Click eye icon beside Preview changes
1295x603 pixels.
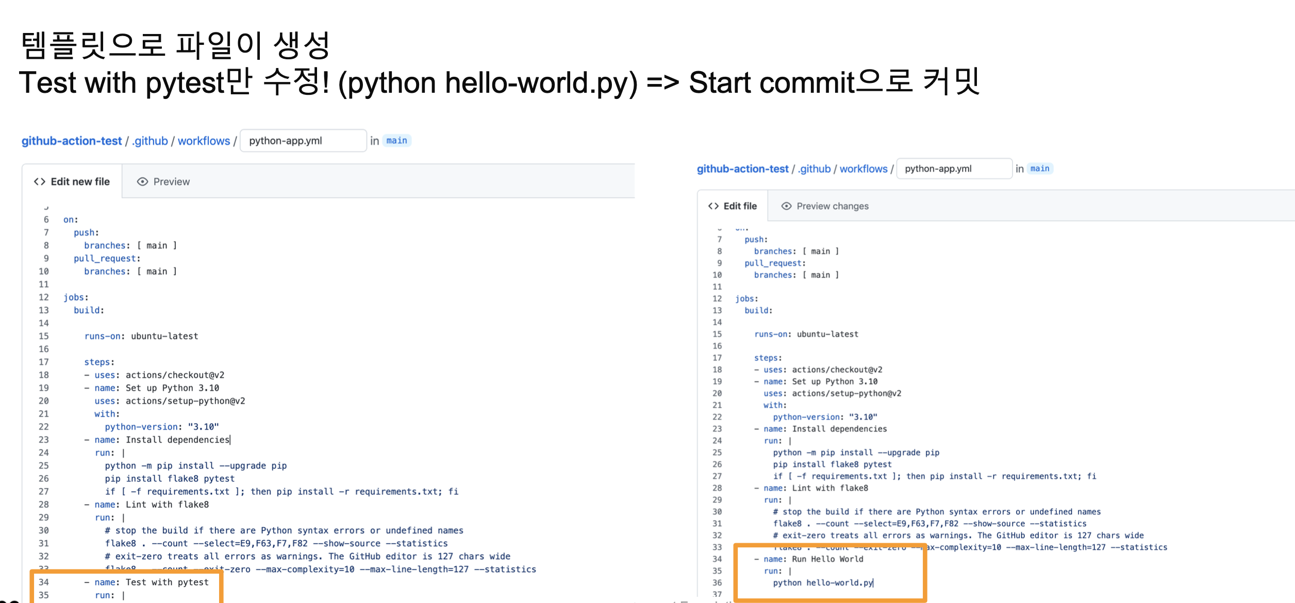(786, 206)
